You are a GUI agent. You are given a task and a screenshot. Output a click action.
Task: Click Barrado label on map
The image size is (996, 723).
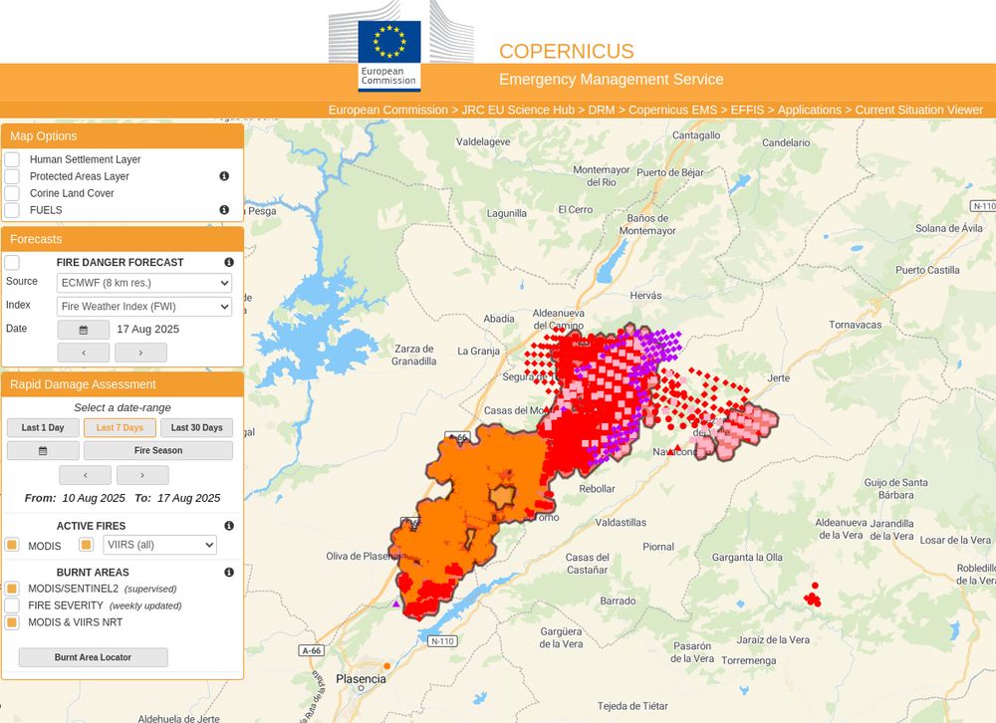click(619, 601)
